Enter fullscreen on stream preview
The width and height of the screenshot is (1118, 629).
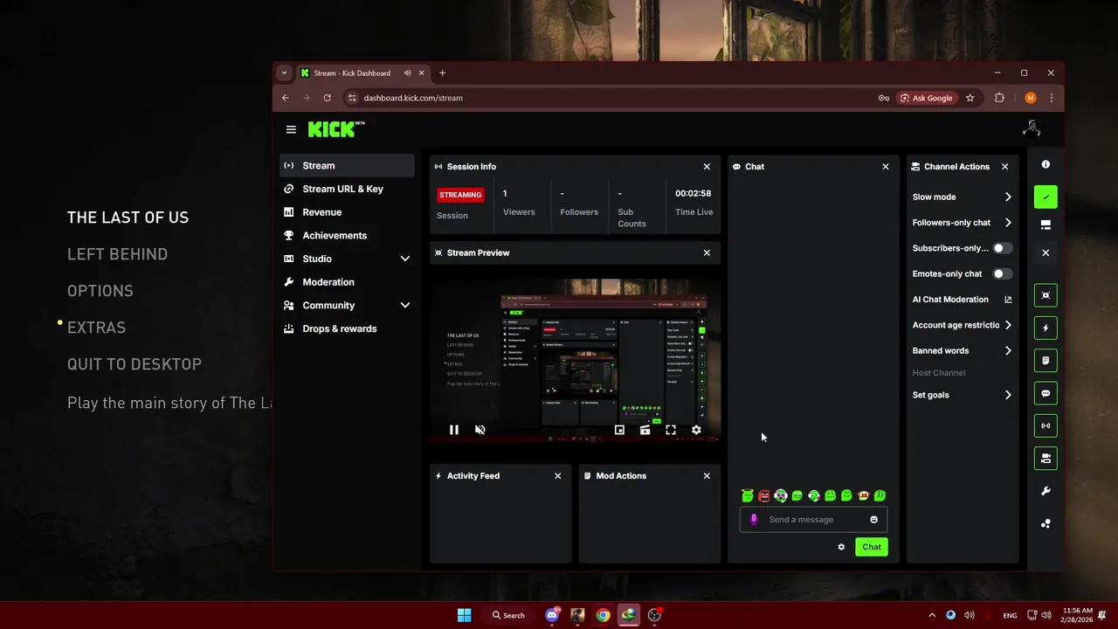(x=671, y=430)
